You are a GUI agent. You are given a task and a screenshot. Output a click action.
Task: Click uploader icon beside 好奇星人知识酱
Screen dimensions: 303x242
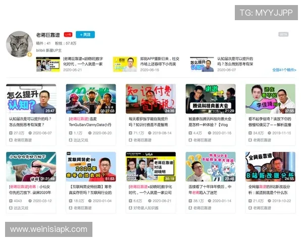[x=130, y=208]
